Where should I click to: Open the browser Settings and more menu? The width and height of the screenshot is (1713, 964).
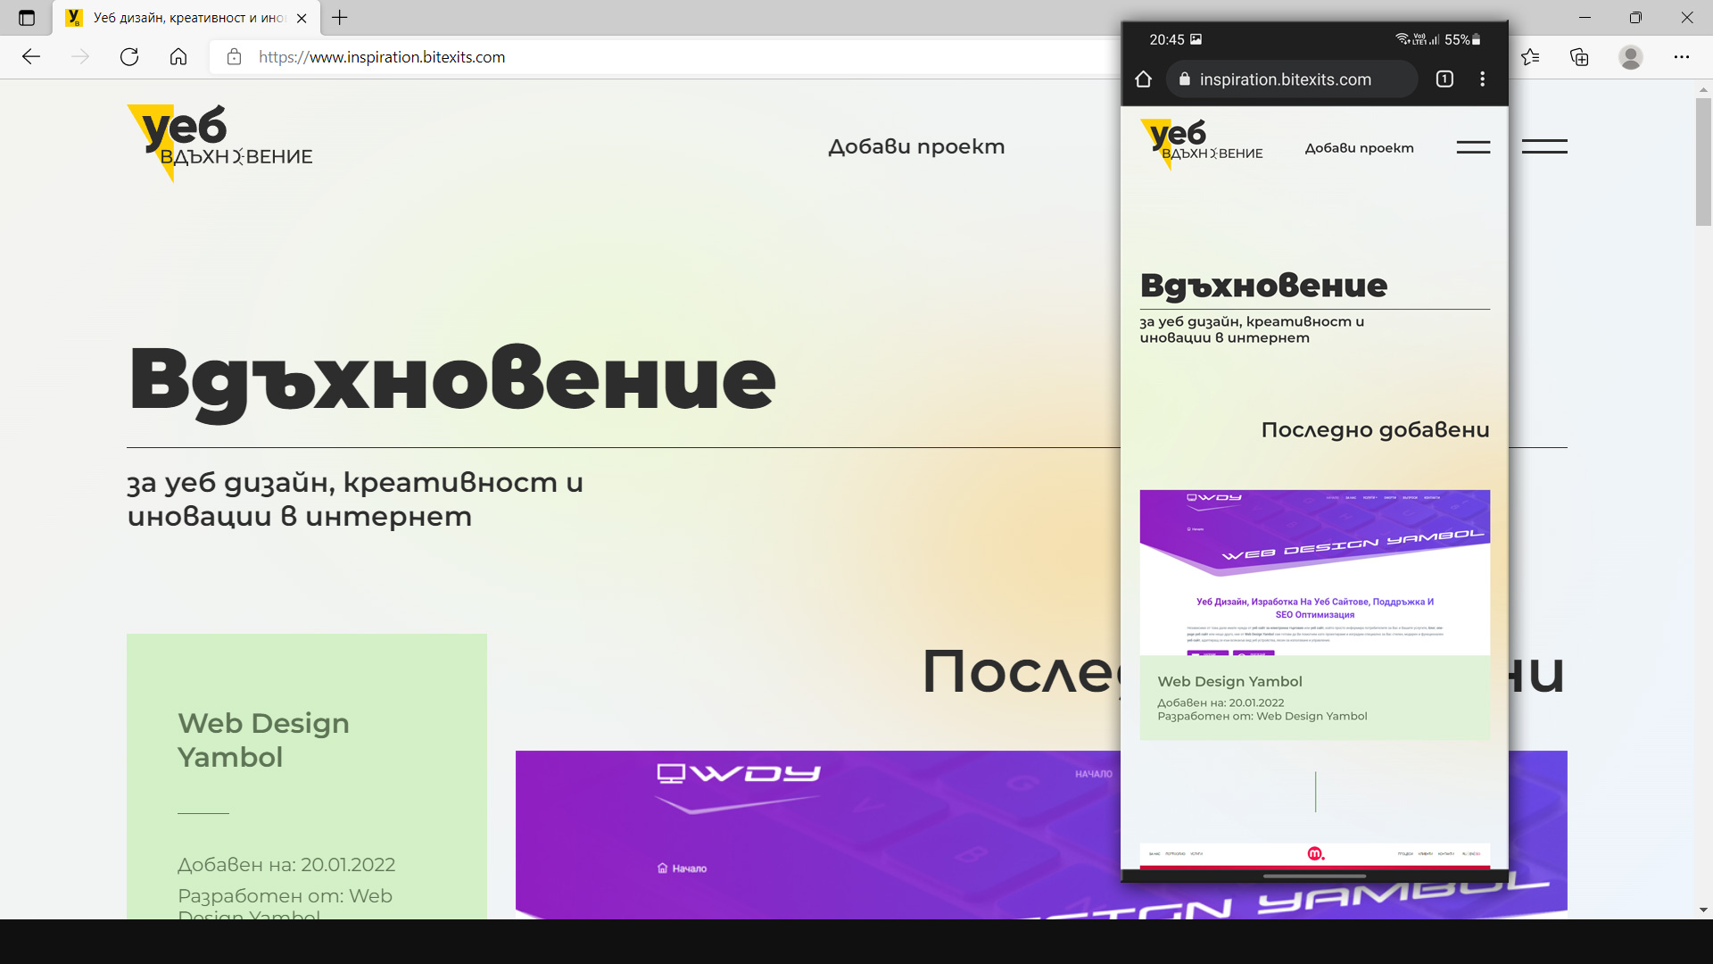click(x=1682, y=57)
